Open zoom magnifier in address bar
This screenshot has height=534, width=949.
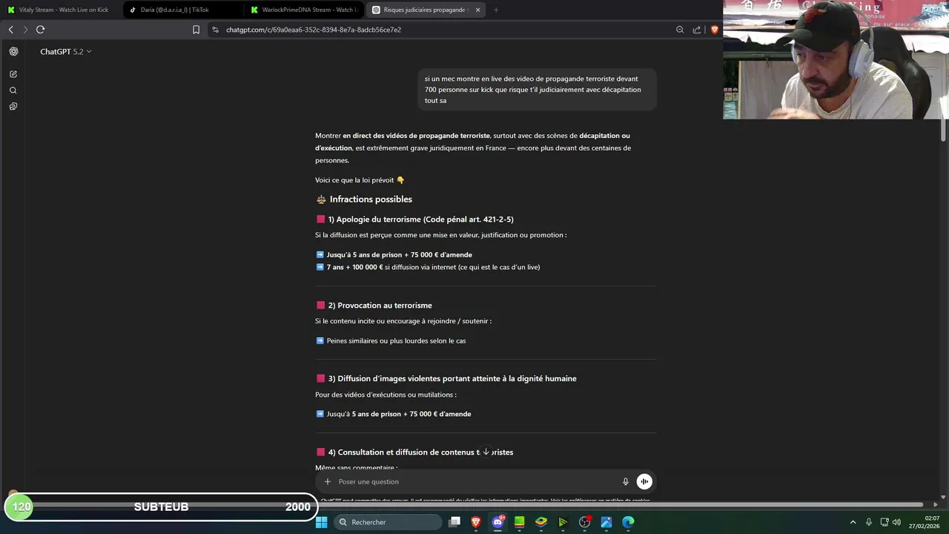pyautogui.click(x=680, y=30)
